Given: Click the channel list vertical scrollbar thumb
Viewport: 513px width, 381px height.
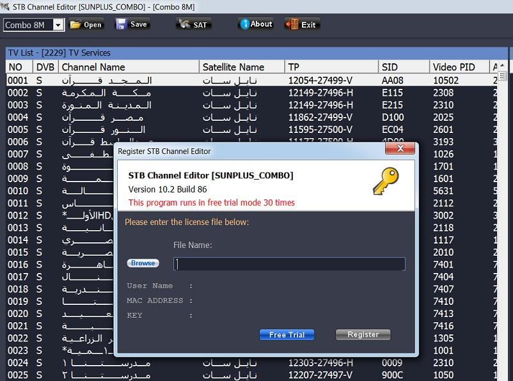Looking at the screenshot, I should [x=502, y=76].
